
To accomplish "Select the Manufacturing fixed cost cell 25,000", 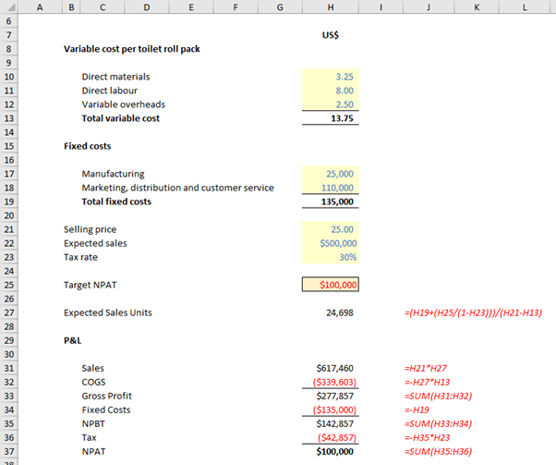I will pos(330,174).
